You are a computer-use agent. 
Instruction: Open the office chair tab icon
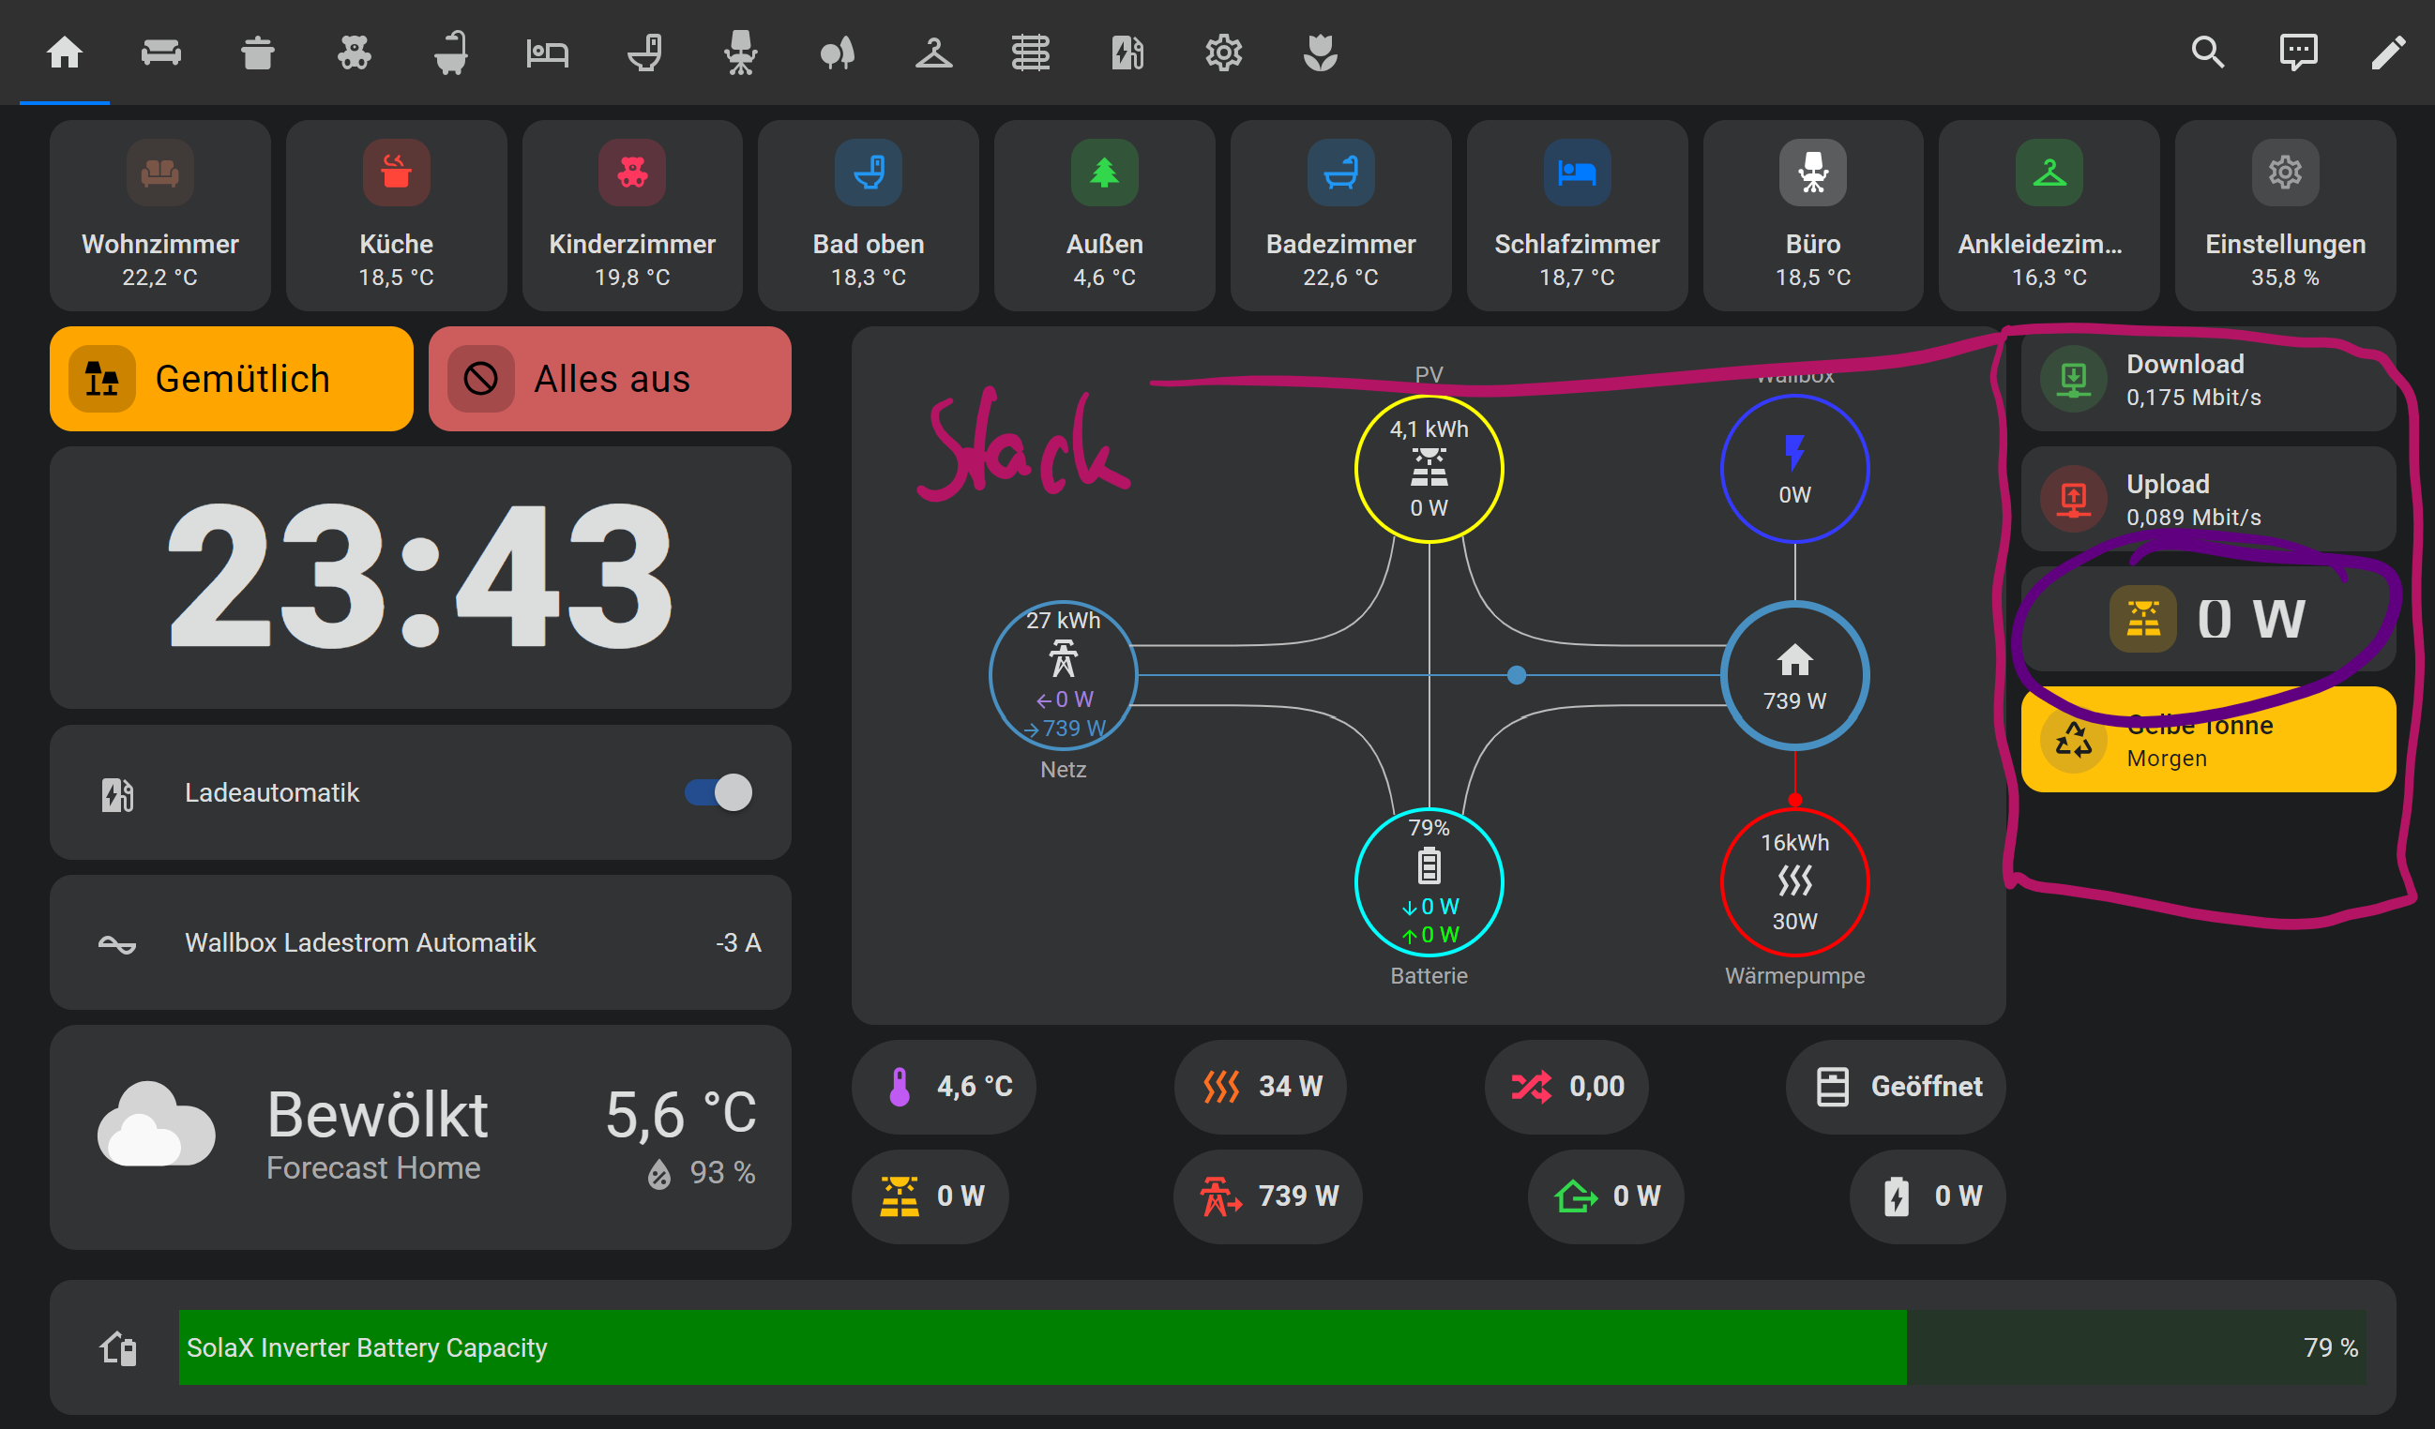pos(740,53)
